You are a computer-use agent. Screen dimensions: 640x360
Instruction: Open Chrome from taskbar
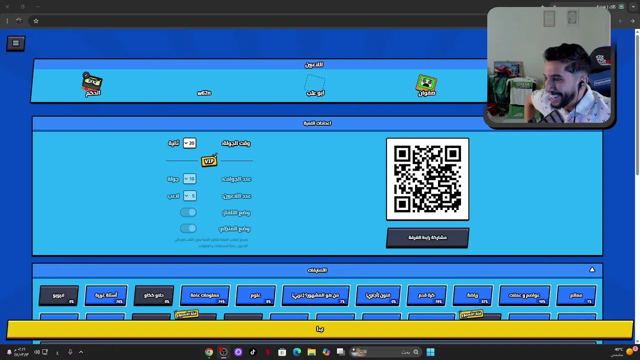tap(209, 352)
